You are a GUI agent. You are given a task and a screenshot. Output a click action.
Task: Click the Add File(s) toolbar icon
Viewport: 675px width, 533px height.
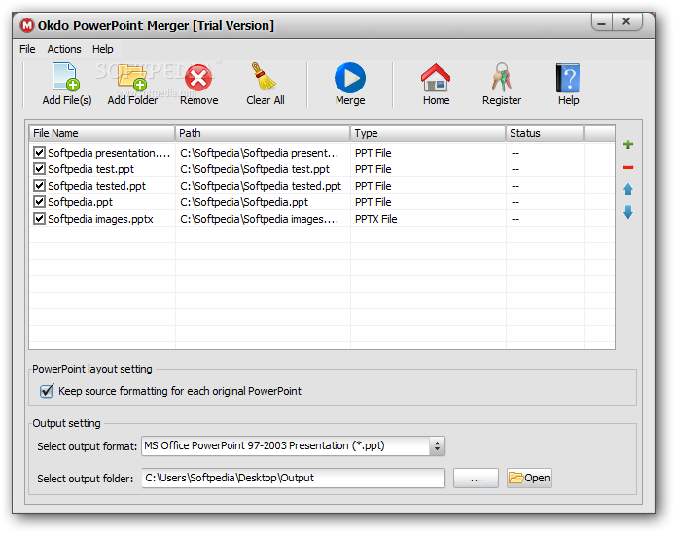click(66, 77)
